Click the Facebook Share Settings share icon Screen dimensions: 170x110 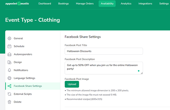(9, 86)
